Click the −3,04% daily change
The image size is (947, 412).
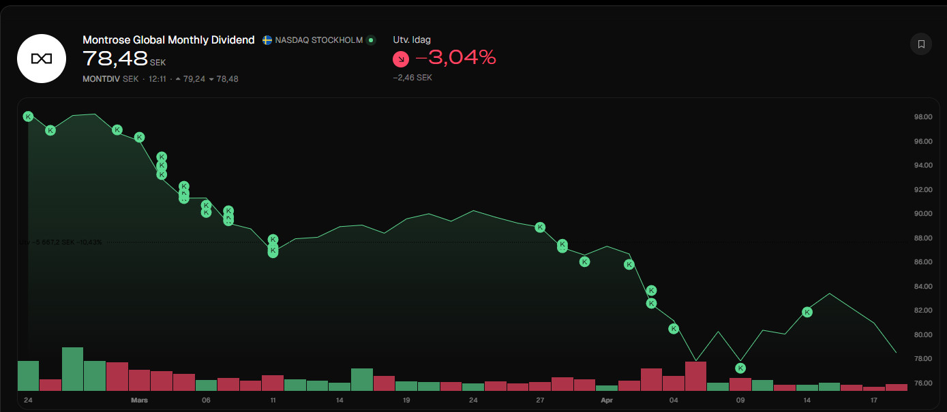[455, 59]
